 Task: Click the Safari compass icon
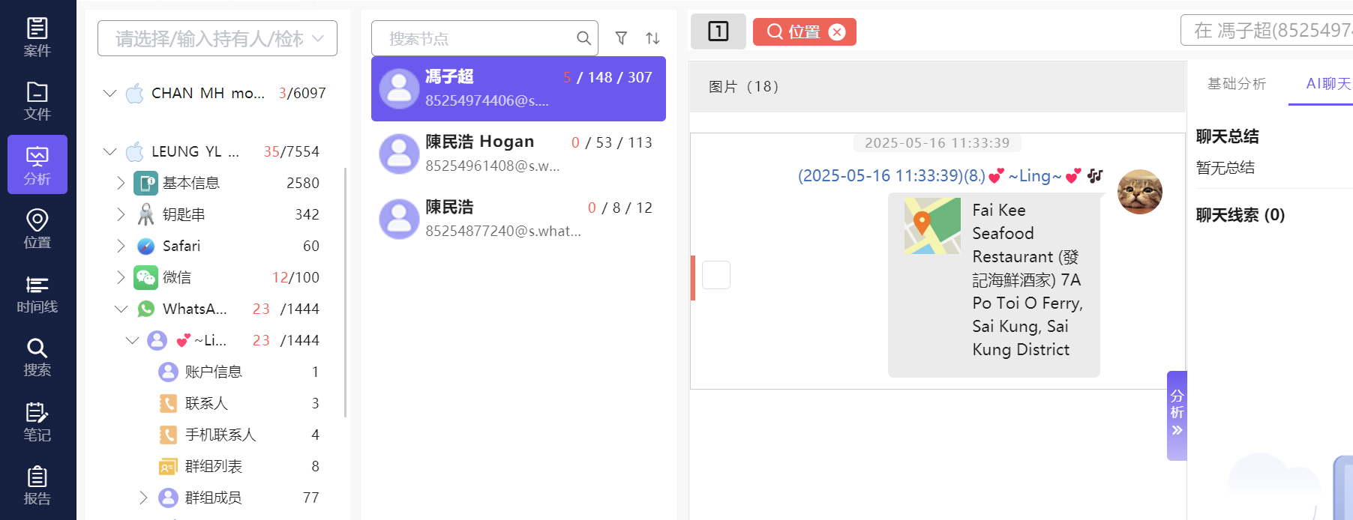(x=146, y=246)
